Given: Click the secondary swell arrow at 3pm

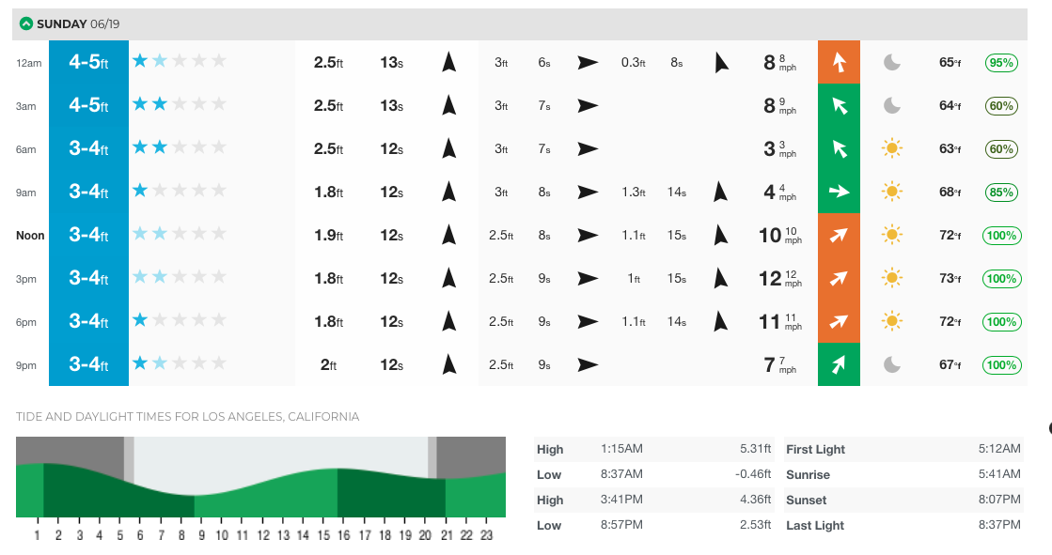Looking at the screenshot, I should pyautogui.click(x=588, y=279).
